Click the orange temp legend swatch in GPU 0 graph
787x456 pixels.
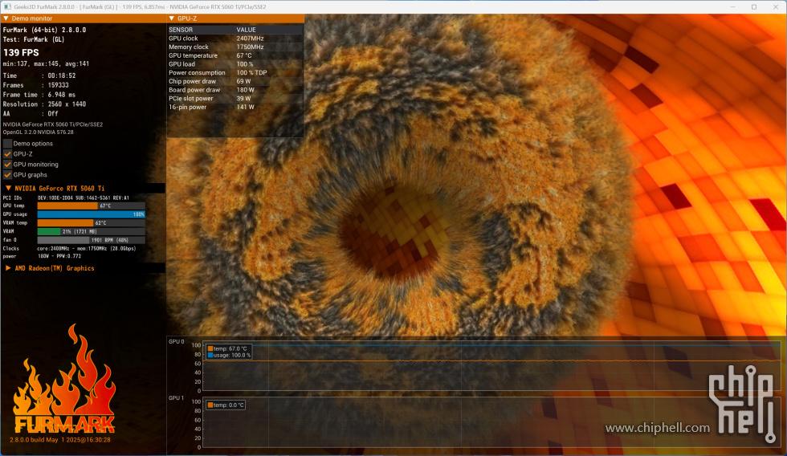tap(210, 348)
